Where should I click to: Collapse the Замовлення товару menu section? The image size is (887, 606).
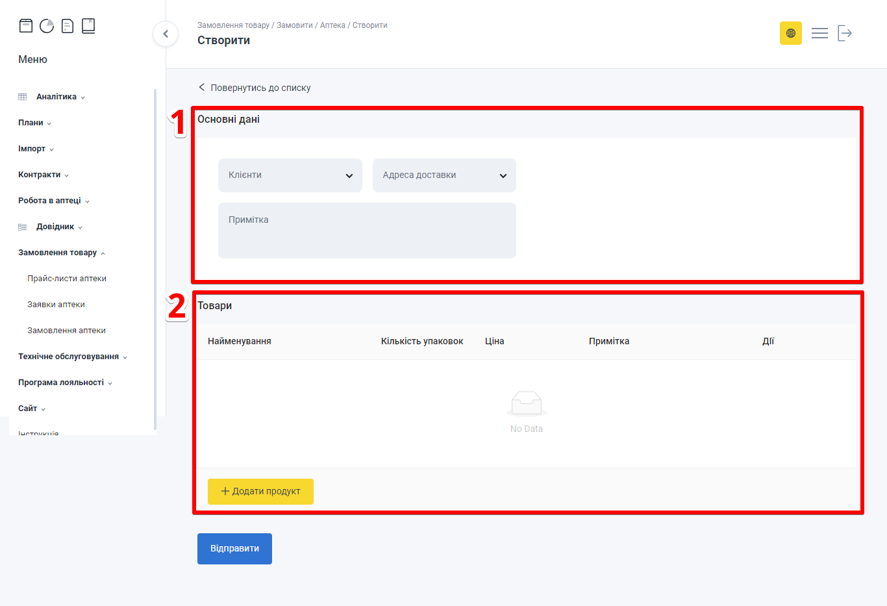point(61,253)
